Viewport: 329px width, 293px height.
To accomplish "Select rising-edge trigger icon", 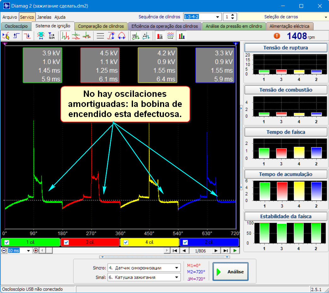I will coord(16,36).
